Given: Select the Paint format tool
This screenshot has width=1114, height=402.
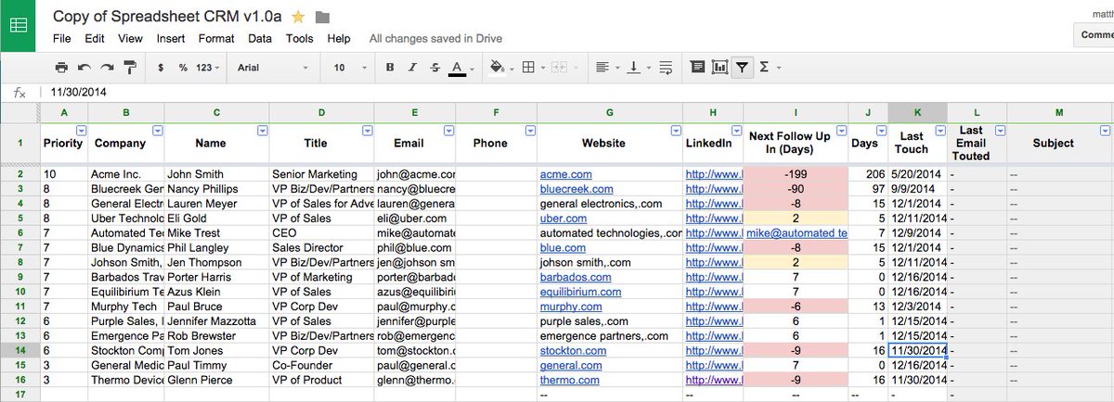Looking at the screenshot, I should click(130, 68).
